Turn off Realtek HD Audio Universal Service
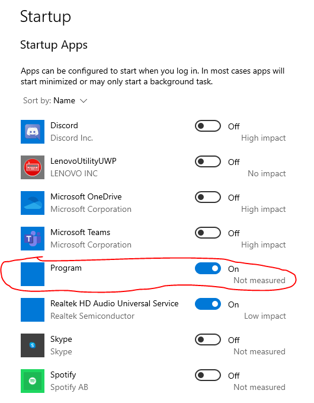 pos(208,304)
